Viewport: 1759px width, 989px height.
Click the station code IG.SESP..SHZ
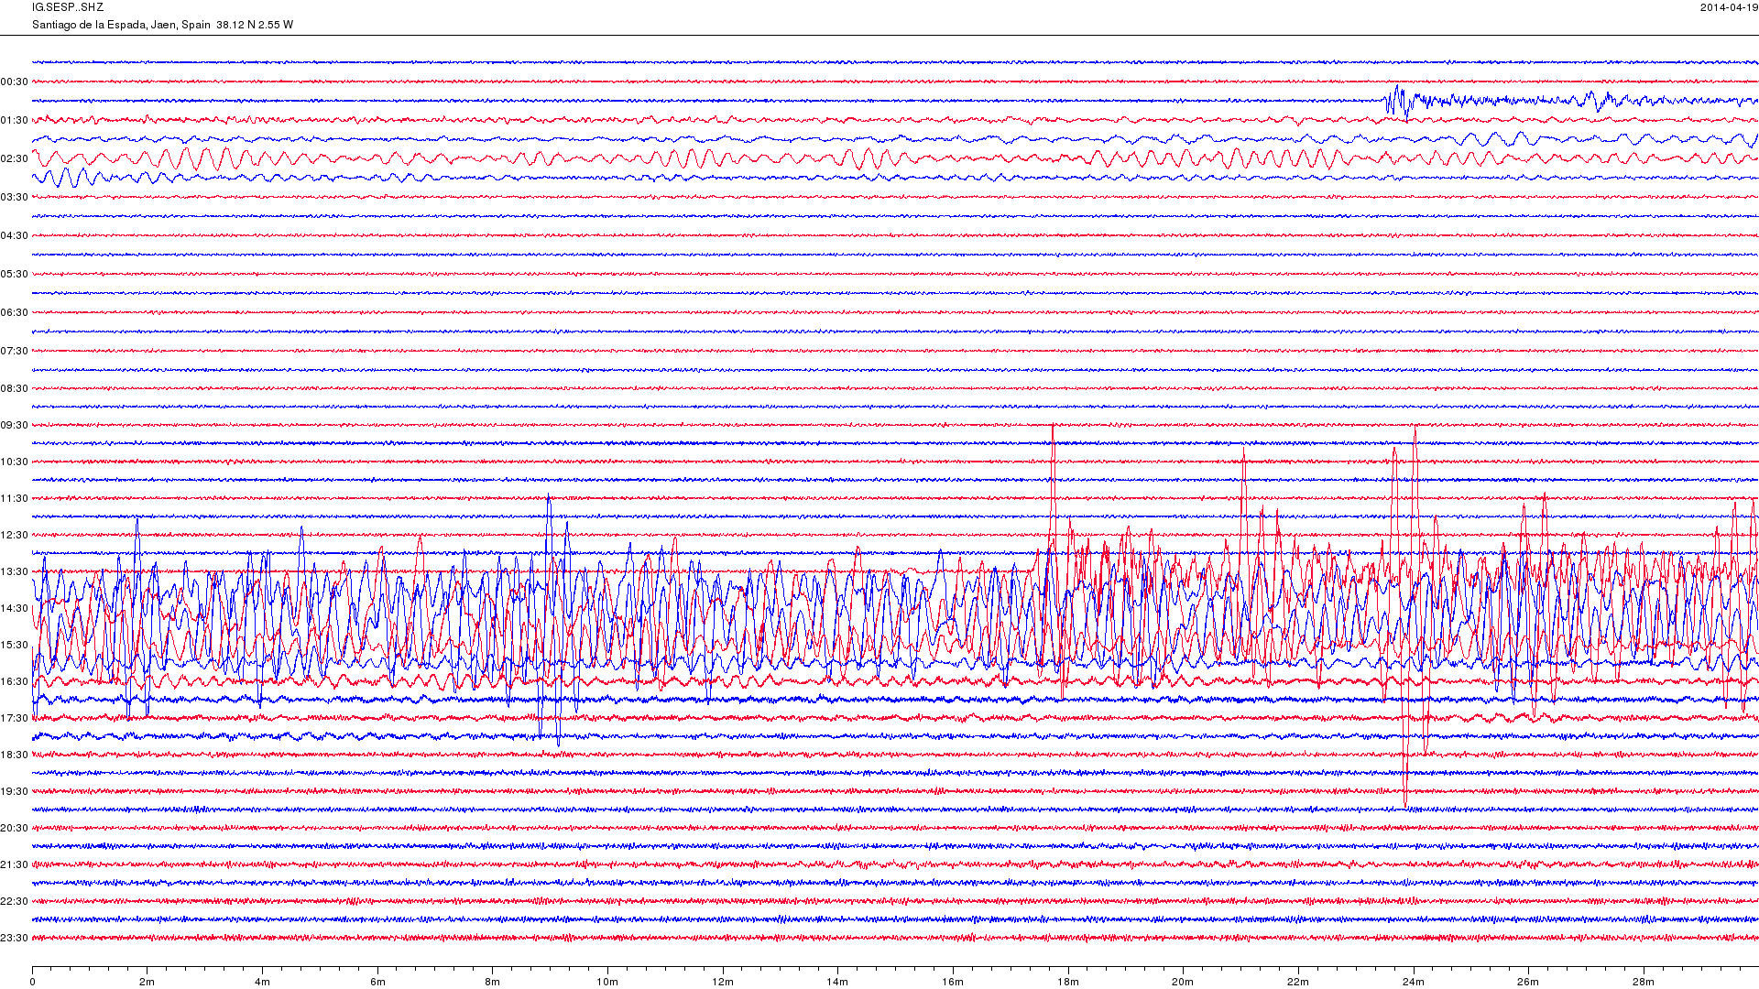pyautogui.click(x=68, y=7)
